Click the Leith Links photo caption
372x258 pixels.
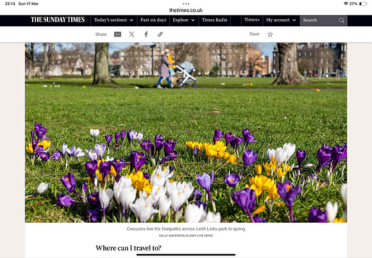click(186, 229)
